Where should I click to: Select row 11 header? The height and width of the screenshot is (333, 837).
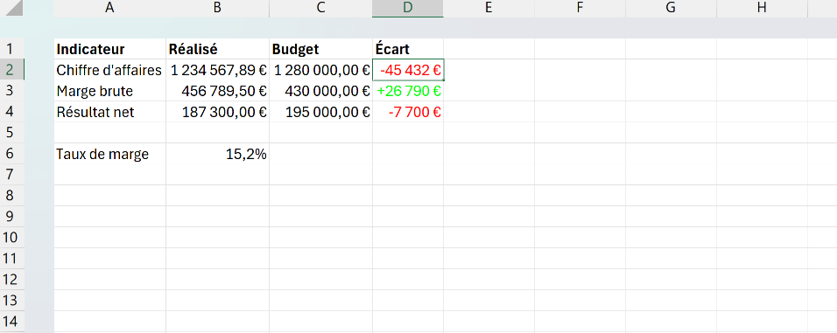point(11,259)
